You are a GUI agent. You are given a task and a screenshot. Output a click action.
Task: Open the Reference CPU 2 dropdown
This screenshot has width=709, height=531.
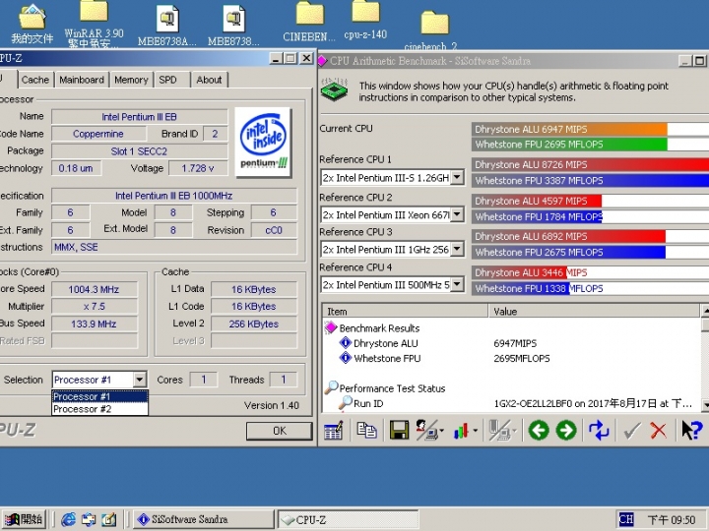(x=457, y=214)
